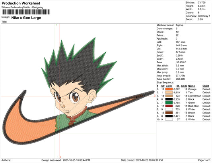The width and height of the screenshot is (212, 163).
Task: Click the "Color" column header
Action: pyautogui.click(x=169, y=86)
